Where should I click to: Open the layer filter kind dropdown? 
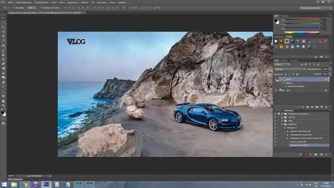click(x=282, y=64)
